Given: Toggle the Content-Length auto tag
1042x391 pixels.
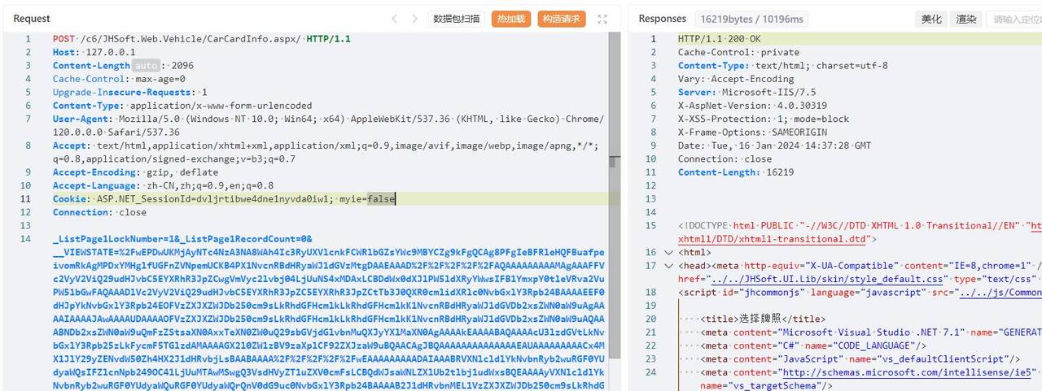Looking at the screenshot, I should pos(147,66).
